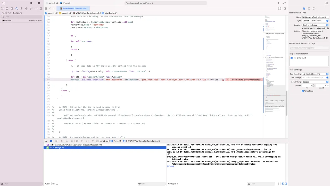Image resolution: width=330 pixels, height=186 pixels.
Task: Open the Debug Memory Graph
Action: 82,141
